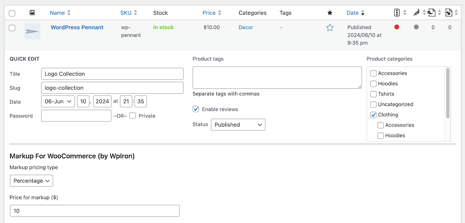
Task: Check the top-level Hoodies category
Action: click(374, 84)
